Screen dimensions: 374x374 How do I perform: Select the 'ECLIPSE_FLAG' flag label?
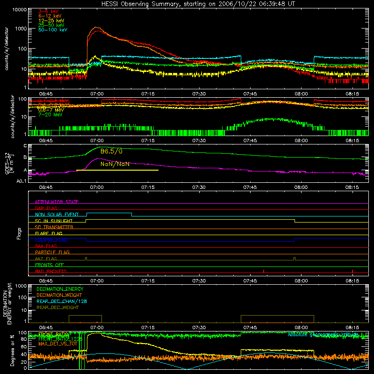coord(51,240)
